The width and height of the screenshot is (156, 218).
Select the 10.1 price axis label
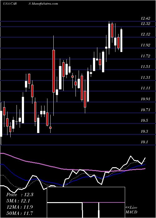point(144,142)
